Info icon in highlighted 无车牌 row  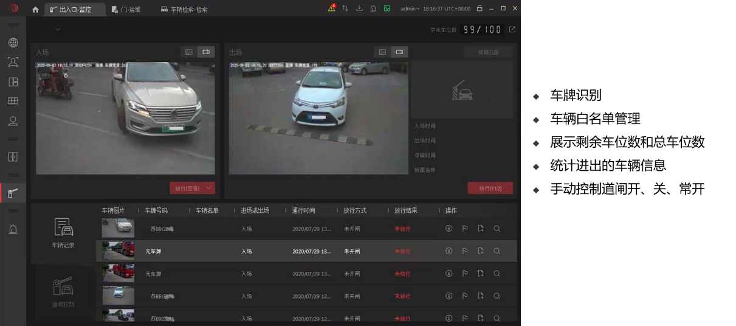tap(449, 251)
